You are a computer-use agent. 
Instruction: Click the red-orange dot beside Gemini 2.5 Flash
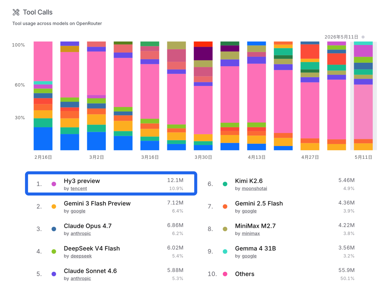[225, 207]
